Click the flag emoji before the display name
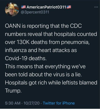Viewport: 100px width, 110px height. pyautogui.click(x=23, y=7)
